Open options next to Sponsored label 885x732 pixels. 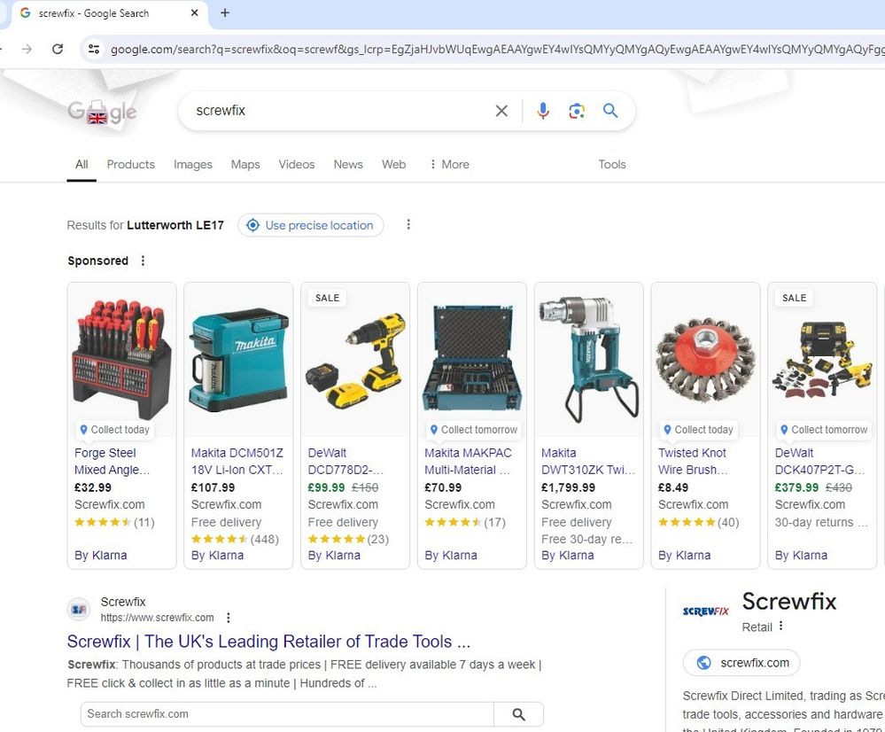[x=143, y=261]
